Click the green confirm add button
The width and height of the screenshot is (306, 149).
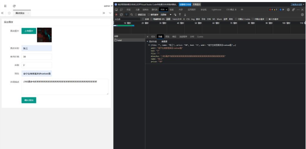click(x=29, y=100)
